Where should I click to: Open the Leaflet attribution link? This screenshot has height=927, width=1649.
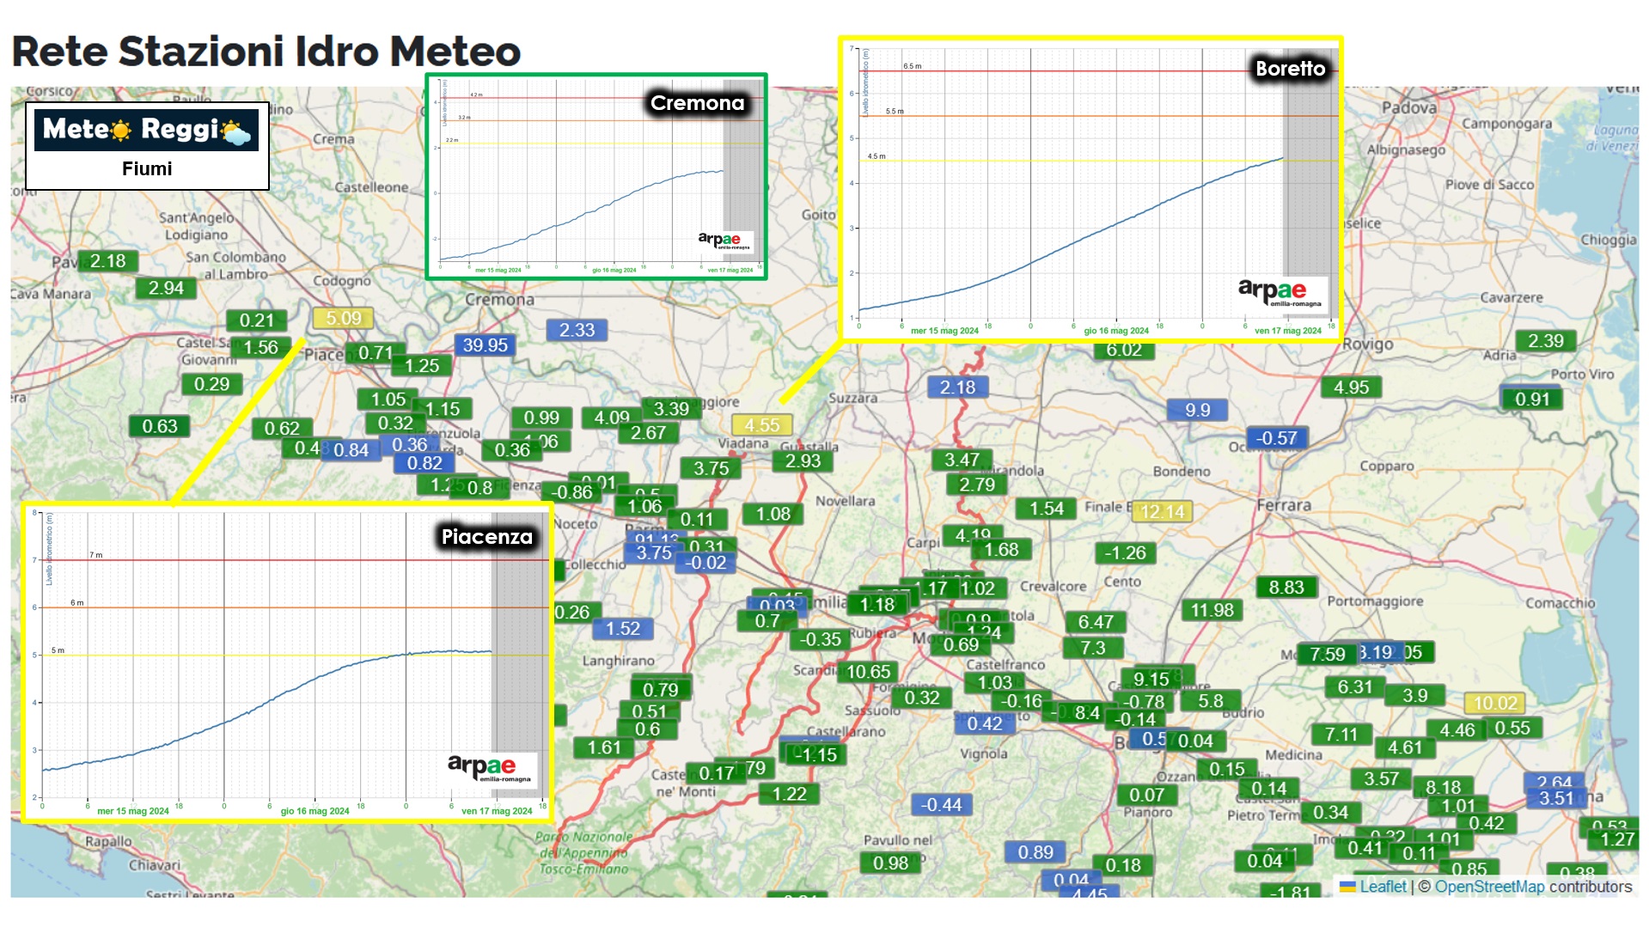point(1383,887)
